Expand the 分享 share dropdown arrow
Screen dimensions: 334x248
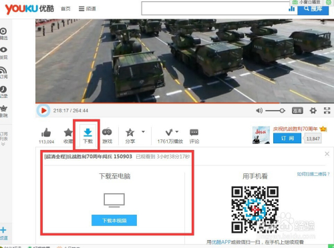[143, 132]
